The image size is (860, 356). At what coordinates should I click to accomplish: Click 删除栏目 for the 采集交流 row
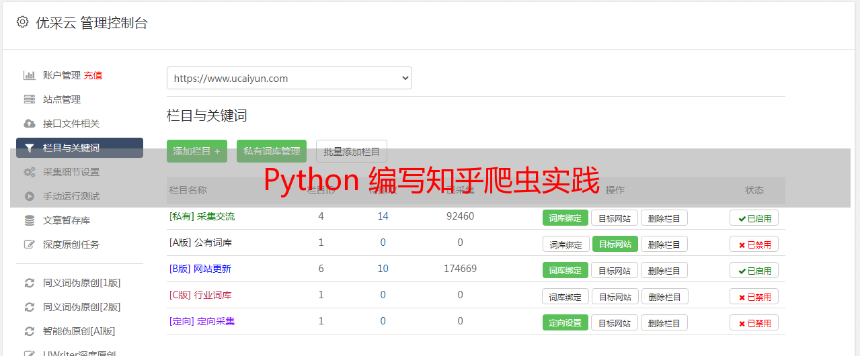(x=664, y=218)
